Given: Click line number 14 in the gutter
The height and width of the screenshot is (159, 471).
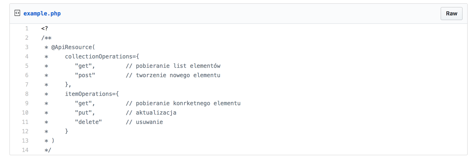Looking at the screenshot, I should (x=25, y=150).
